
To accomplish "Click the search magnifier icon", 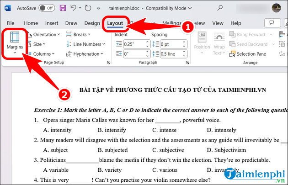I will (220, 8).
